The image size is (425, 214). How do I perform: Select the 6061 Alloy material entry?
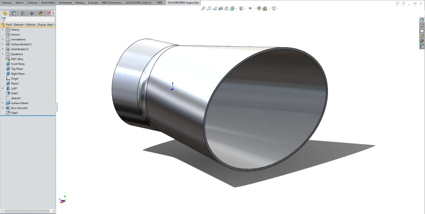coord(17,59)
